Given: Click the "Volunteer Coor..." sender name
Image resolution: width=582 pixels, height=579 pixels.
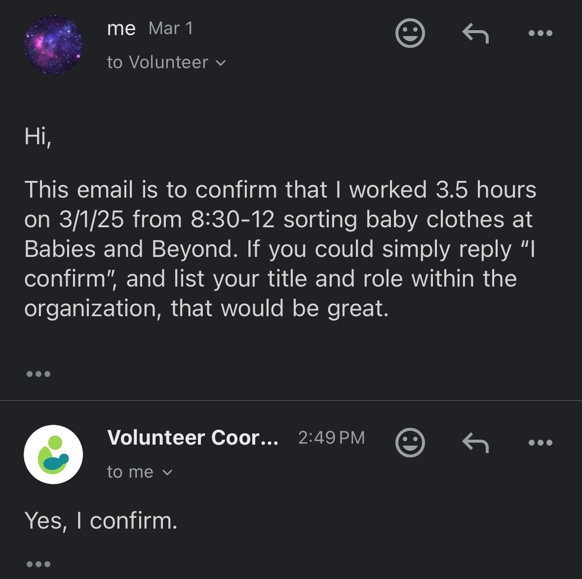Looking at the screenshot, I should [193, 438].
